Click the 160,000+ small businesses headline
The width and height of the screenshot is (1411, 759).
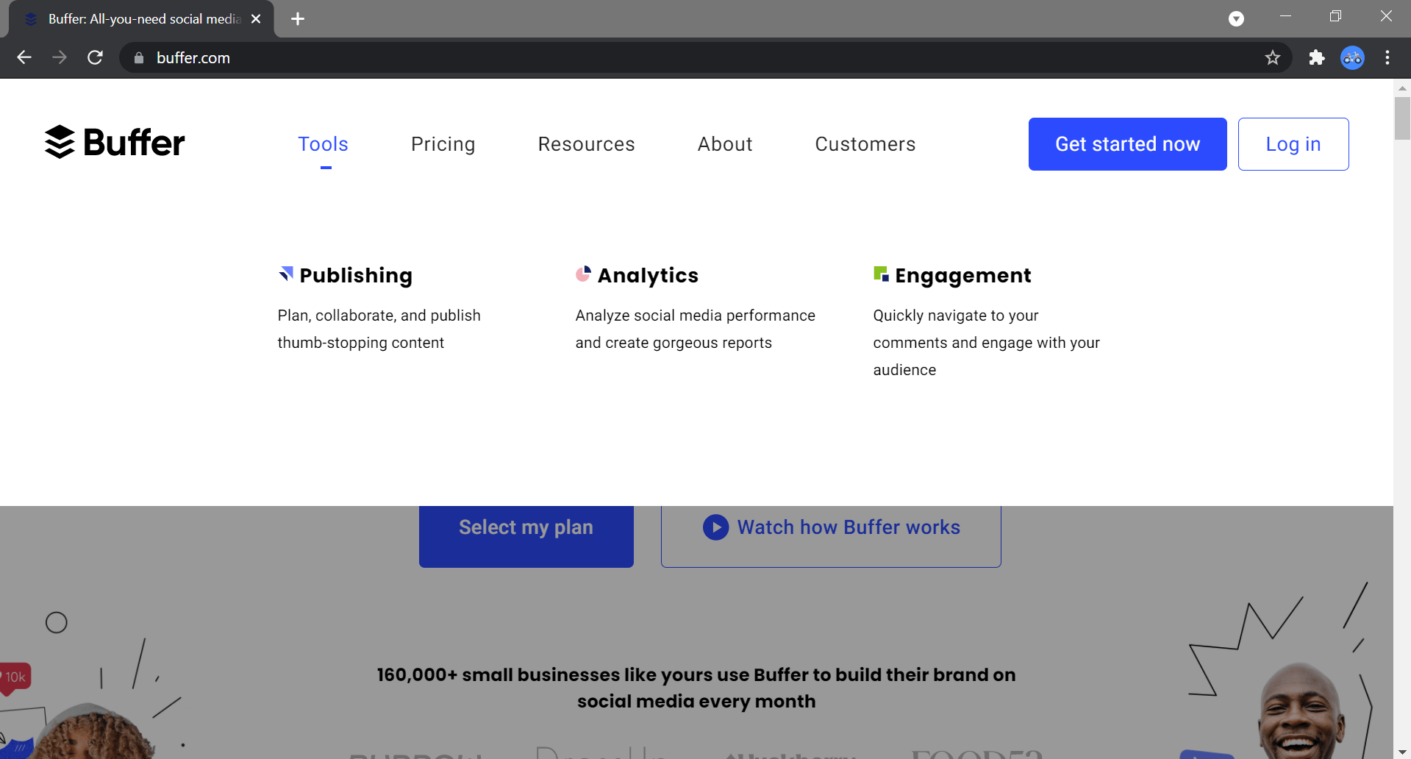(x=696, y=688)
